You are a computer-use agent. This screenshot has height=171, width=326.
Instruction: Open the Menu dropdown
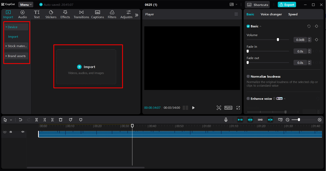coord(26,5)
